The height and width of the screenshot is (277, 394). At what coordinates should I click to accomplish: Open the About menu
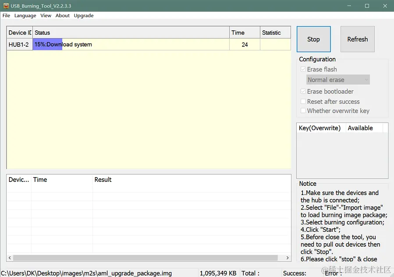(63, 16)
